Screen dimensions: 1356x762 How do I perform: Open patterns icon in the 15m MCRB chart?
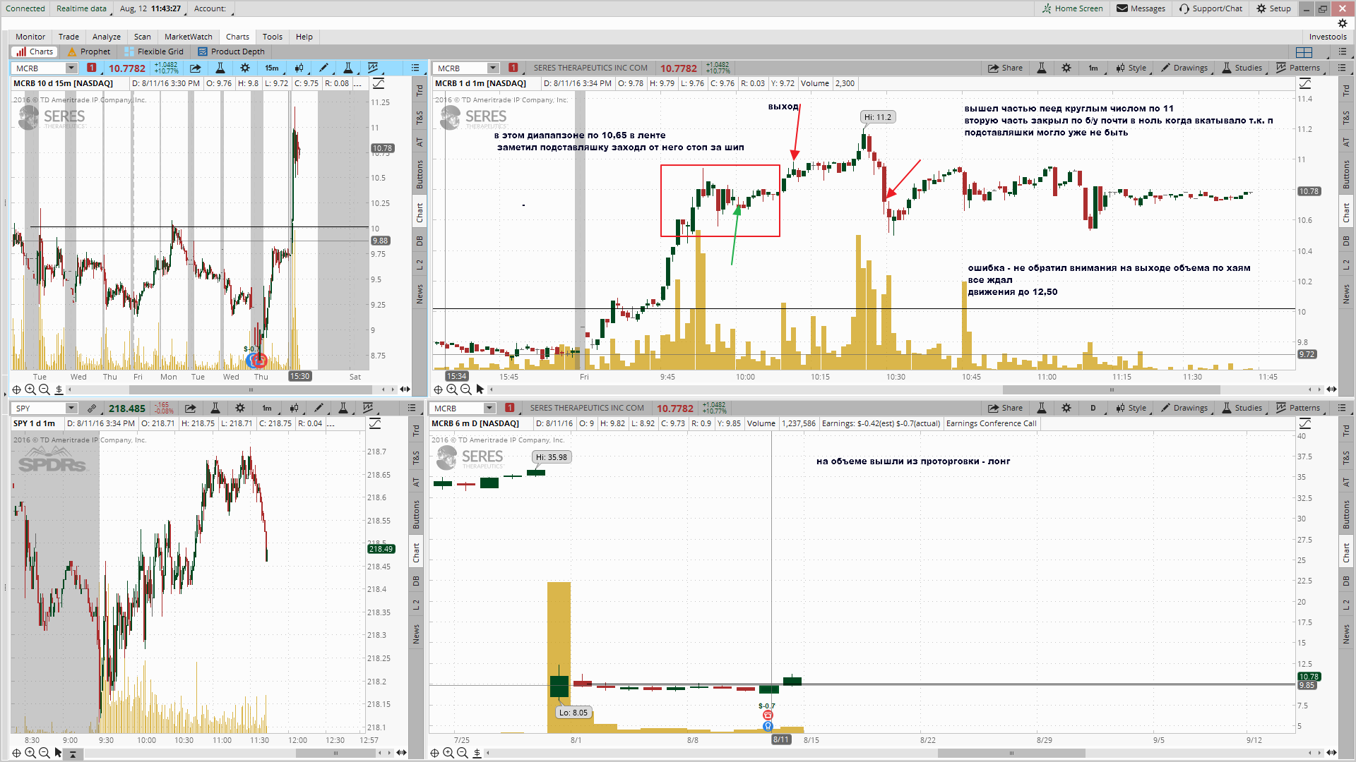click(x=374, y=68)
